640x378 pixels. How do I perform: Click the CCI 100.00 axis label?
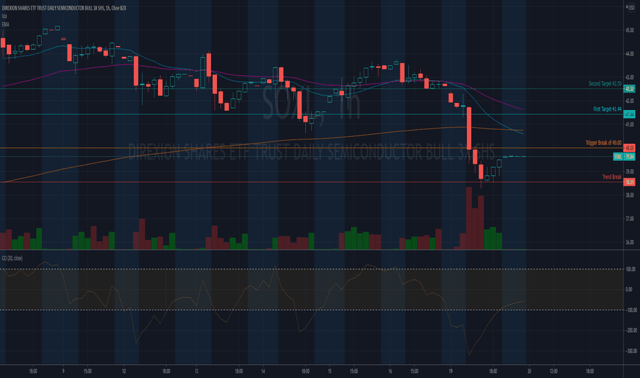631,269
